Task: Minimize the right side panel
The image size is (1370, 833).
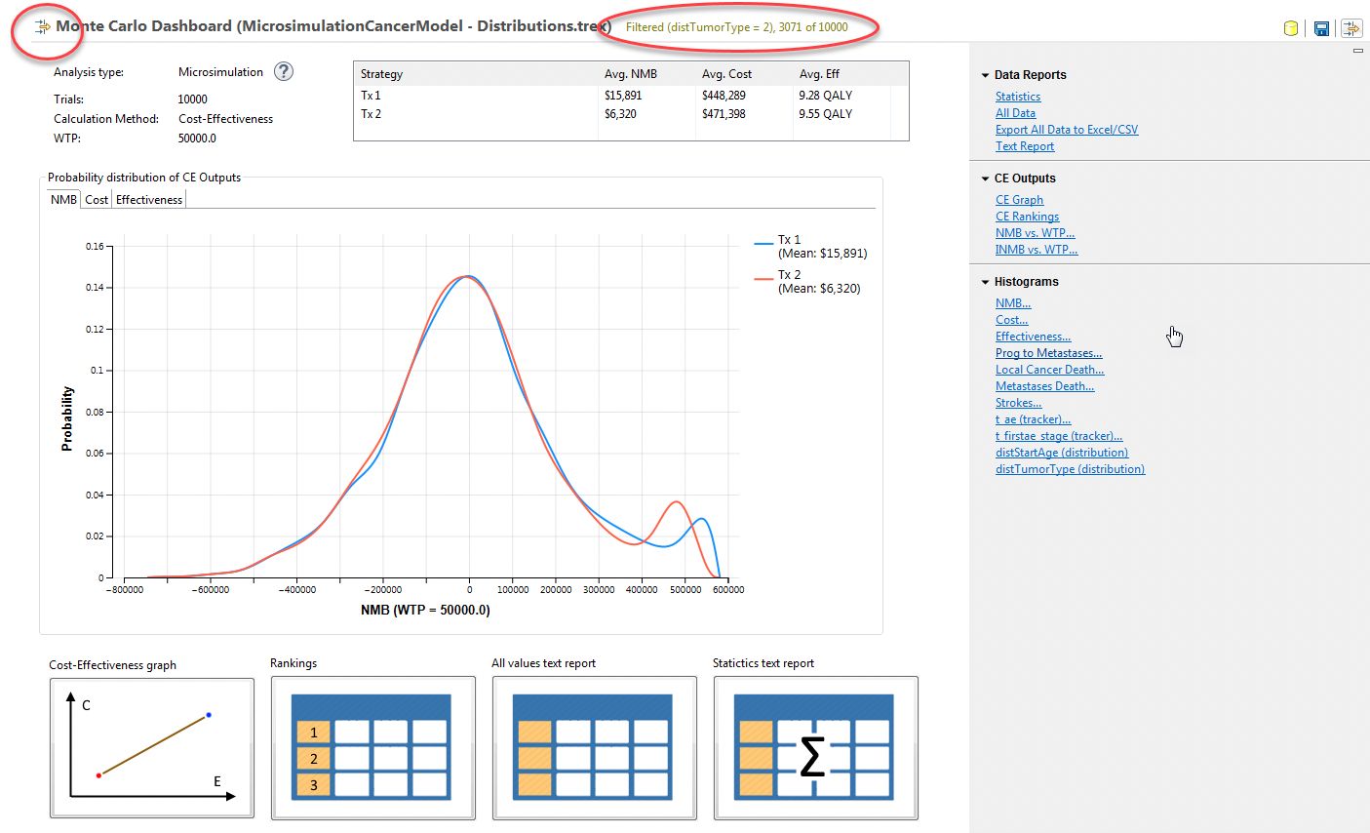Action: 1357,51
